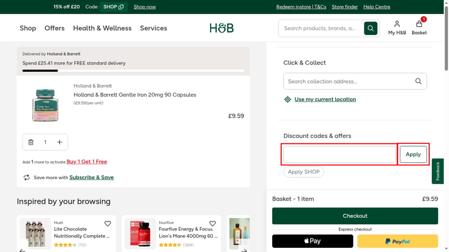Open Holland & Barrett Gentle Iron product title

pyautogui.click(x=135, y=95)
